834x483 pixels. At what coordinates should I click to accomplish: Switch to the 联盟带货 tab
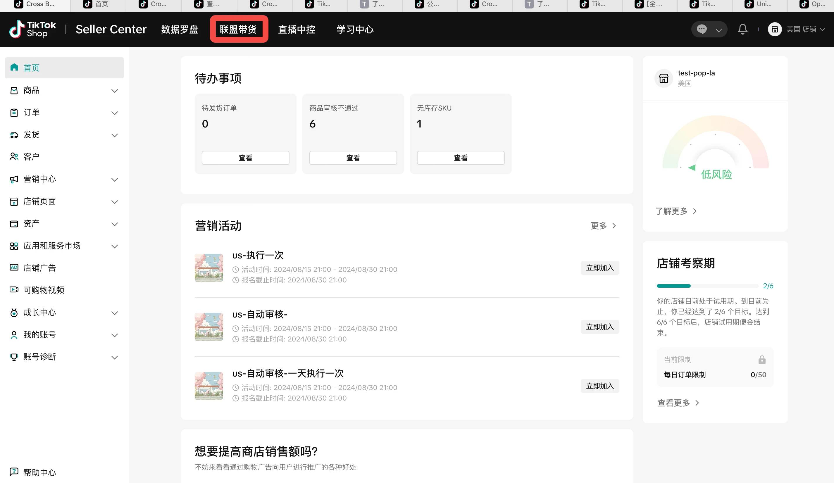click(238, 29)
